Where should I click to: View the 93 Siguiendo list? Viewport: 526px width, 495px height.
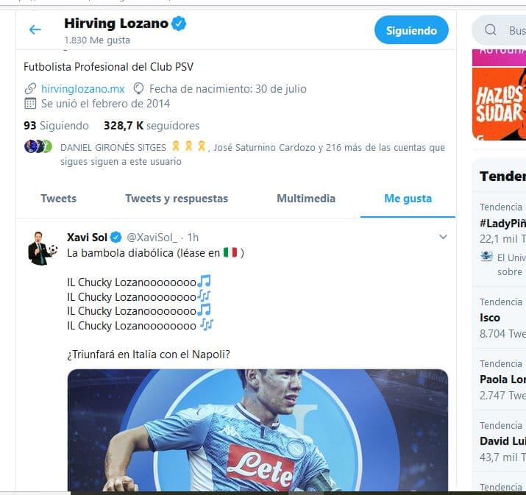(56, 126)
